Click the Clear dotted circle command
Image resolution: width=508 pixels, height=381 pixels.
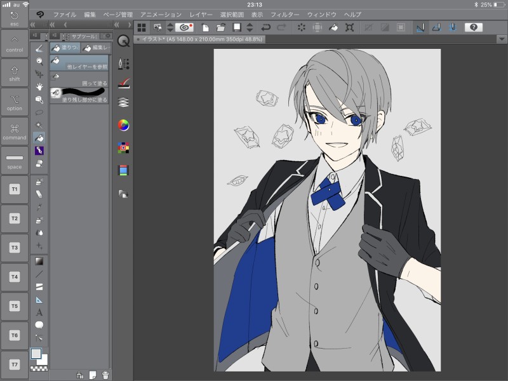[301, 27]
